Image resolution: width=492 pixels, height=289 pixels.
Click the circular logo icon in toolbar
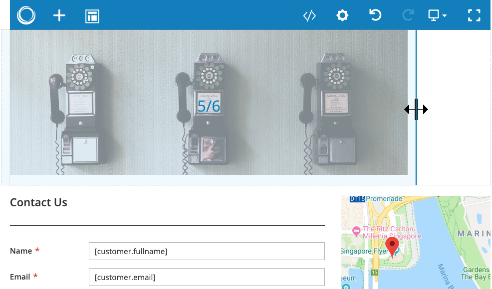tap(26, 15)
